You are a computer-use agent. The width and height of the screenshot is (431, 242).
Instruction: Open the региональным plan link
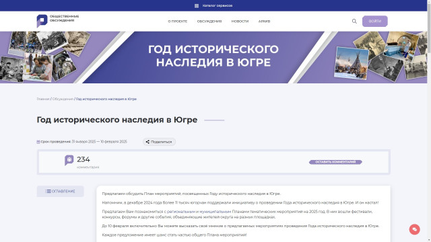point(181,212)
